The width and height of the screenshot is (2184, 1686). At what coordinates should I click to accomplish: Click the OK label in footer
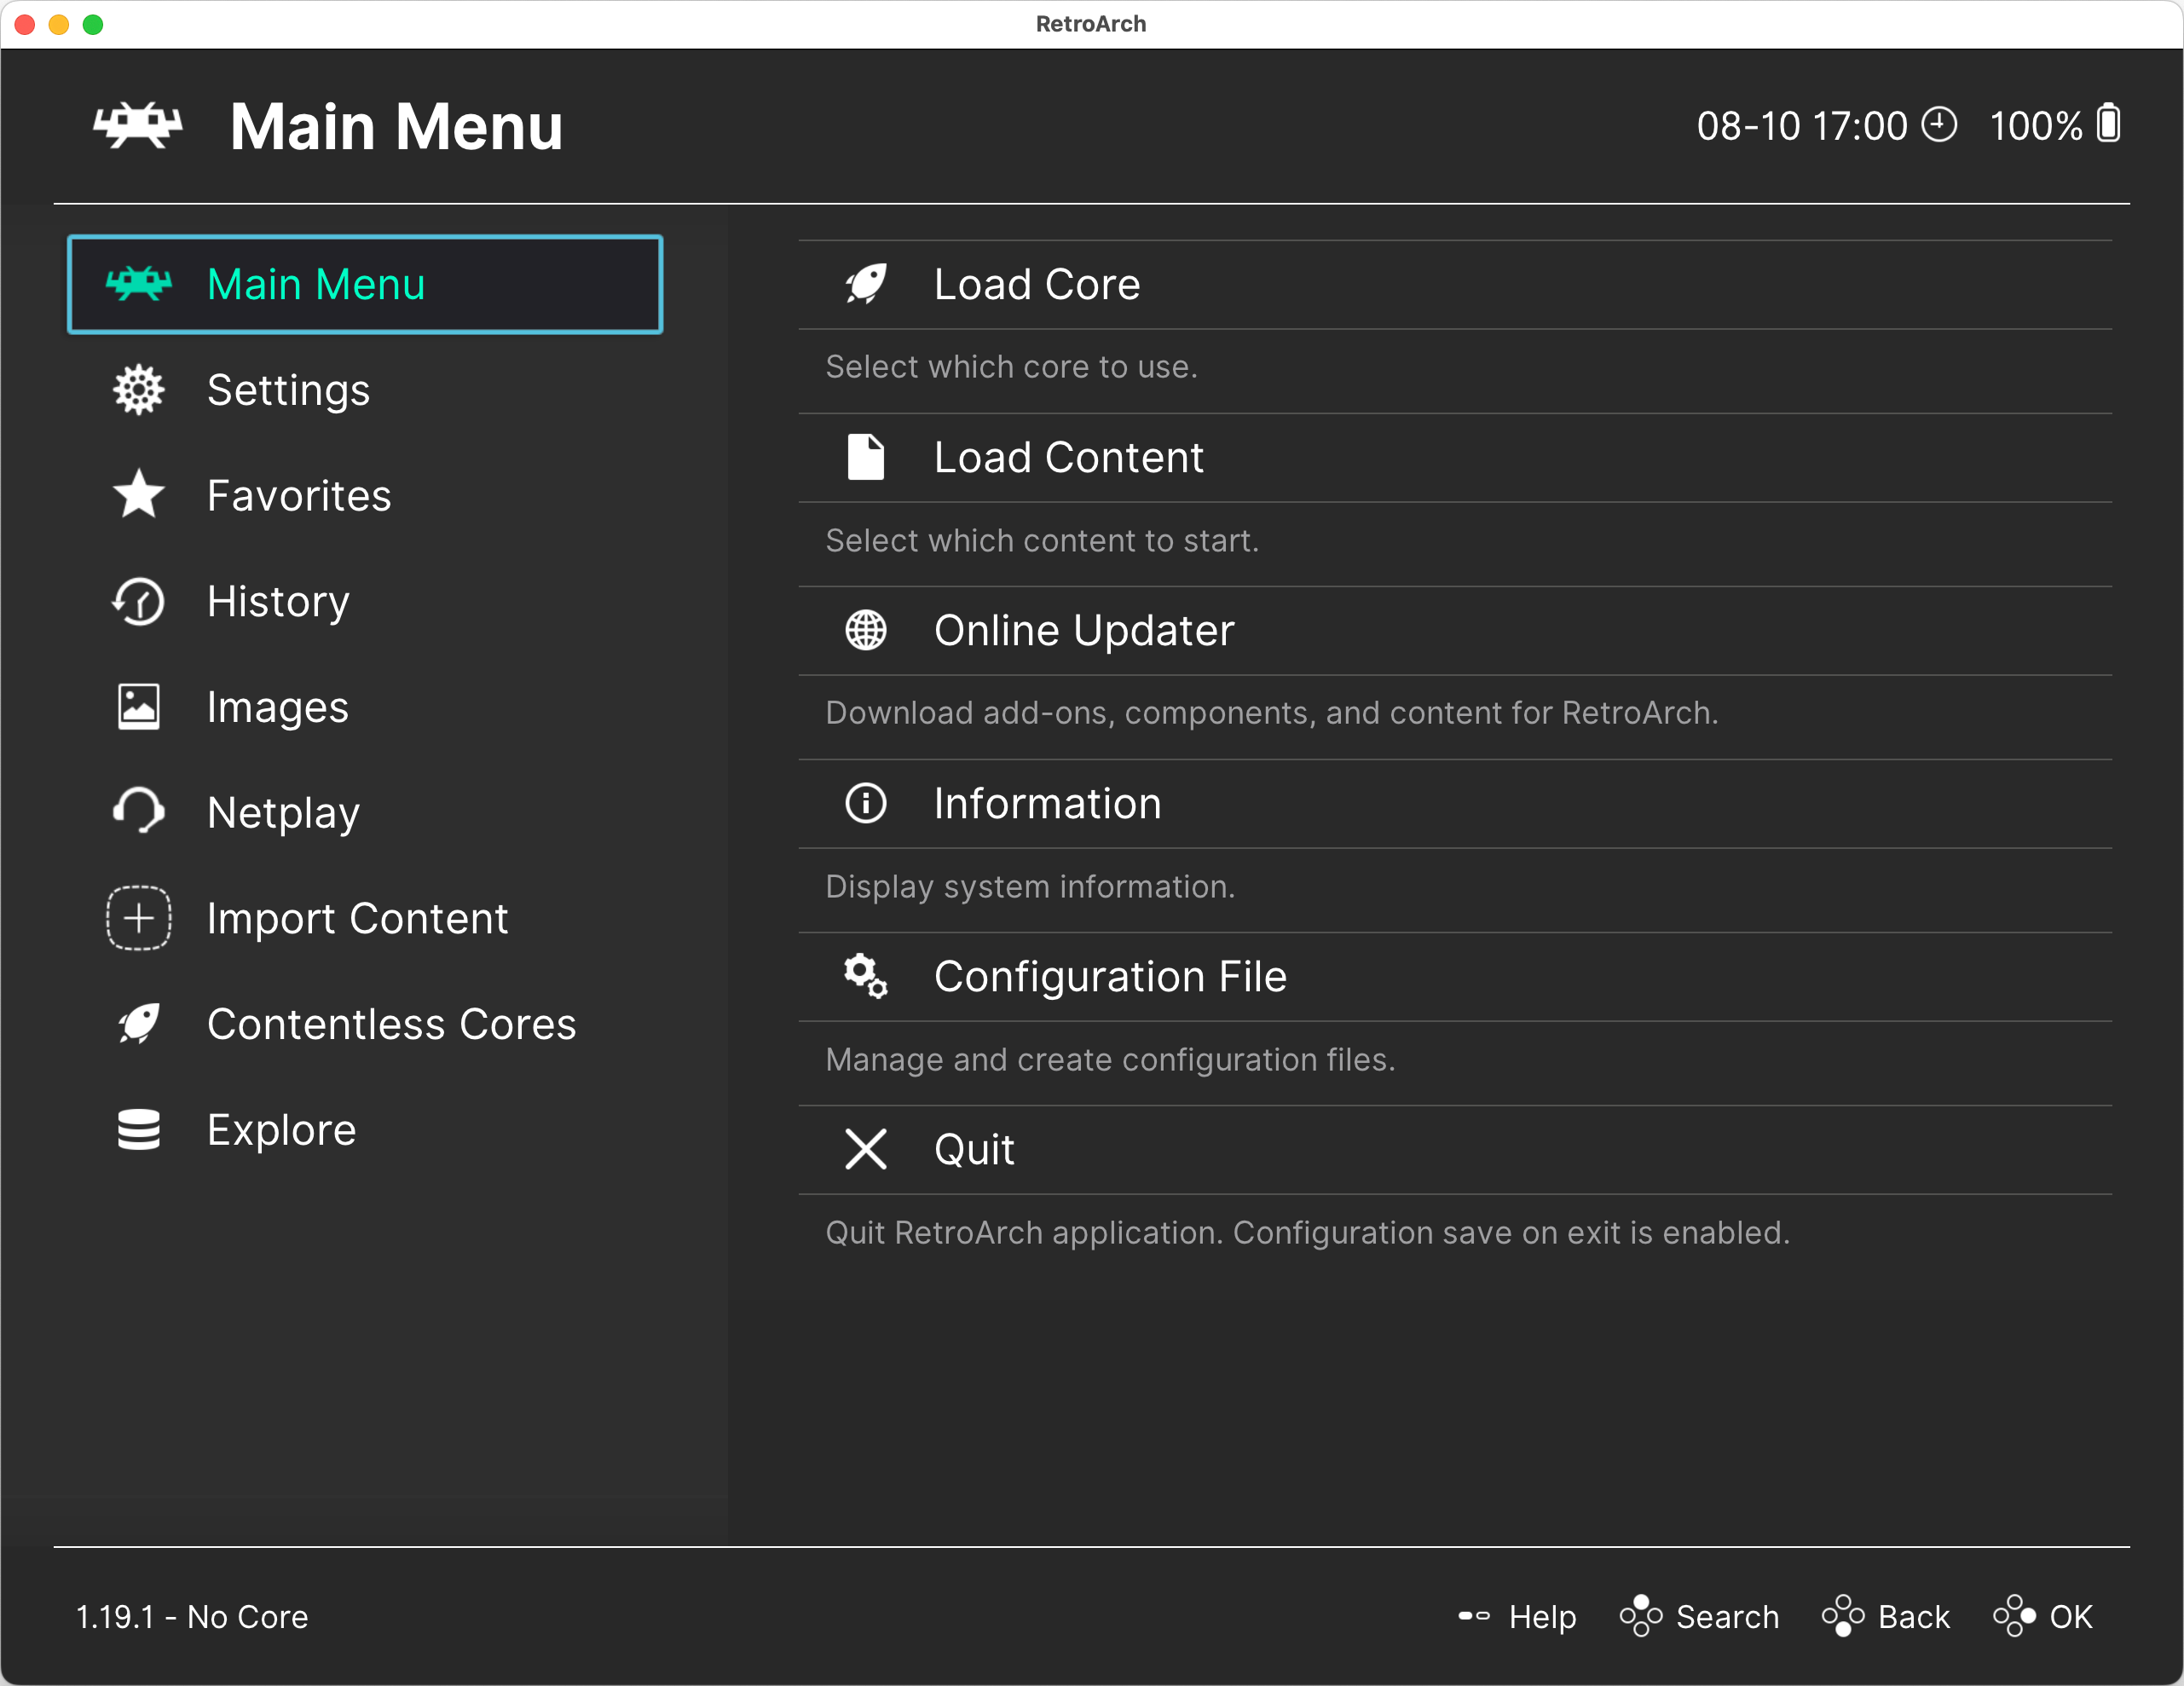[x=2071, y=1617]
